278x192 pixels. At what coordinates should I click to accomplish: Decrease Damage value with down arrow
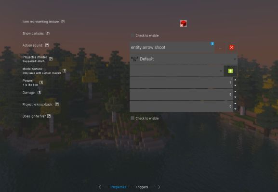tap(235, 97)
